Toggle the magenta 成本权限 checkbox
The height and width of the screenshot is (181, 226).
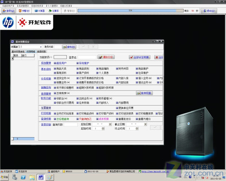[x=97, y=119]
